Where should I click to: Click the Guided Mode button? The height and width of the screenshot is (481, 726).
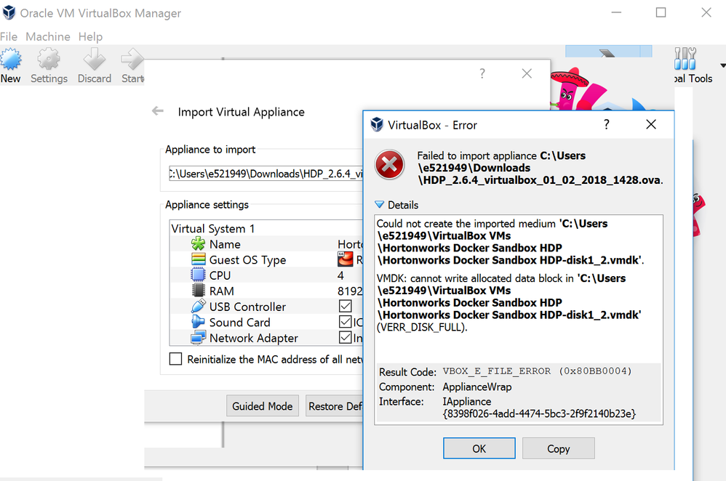(263, 405)
